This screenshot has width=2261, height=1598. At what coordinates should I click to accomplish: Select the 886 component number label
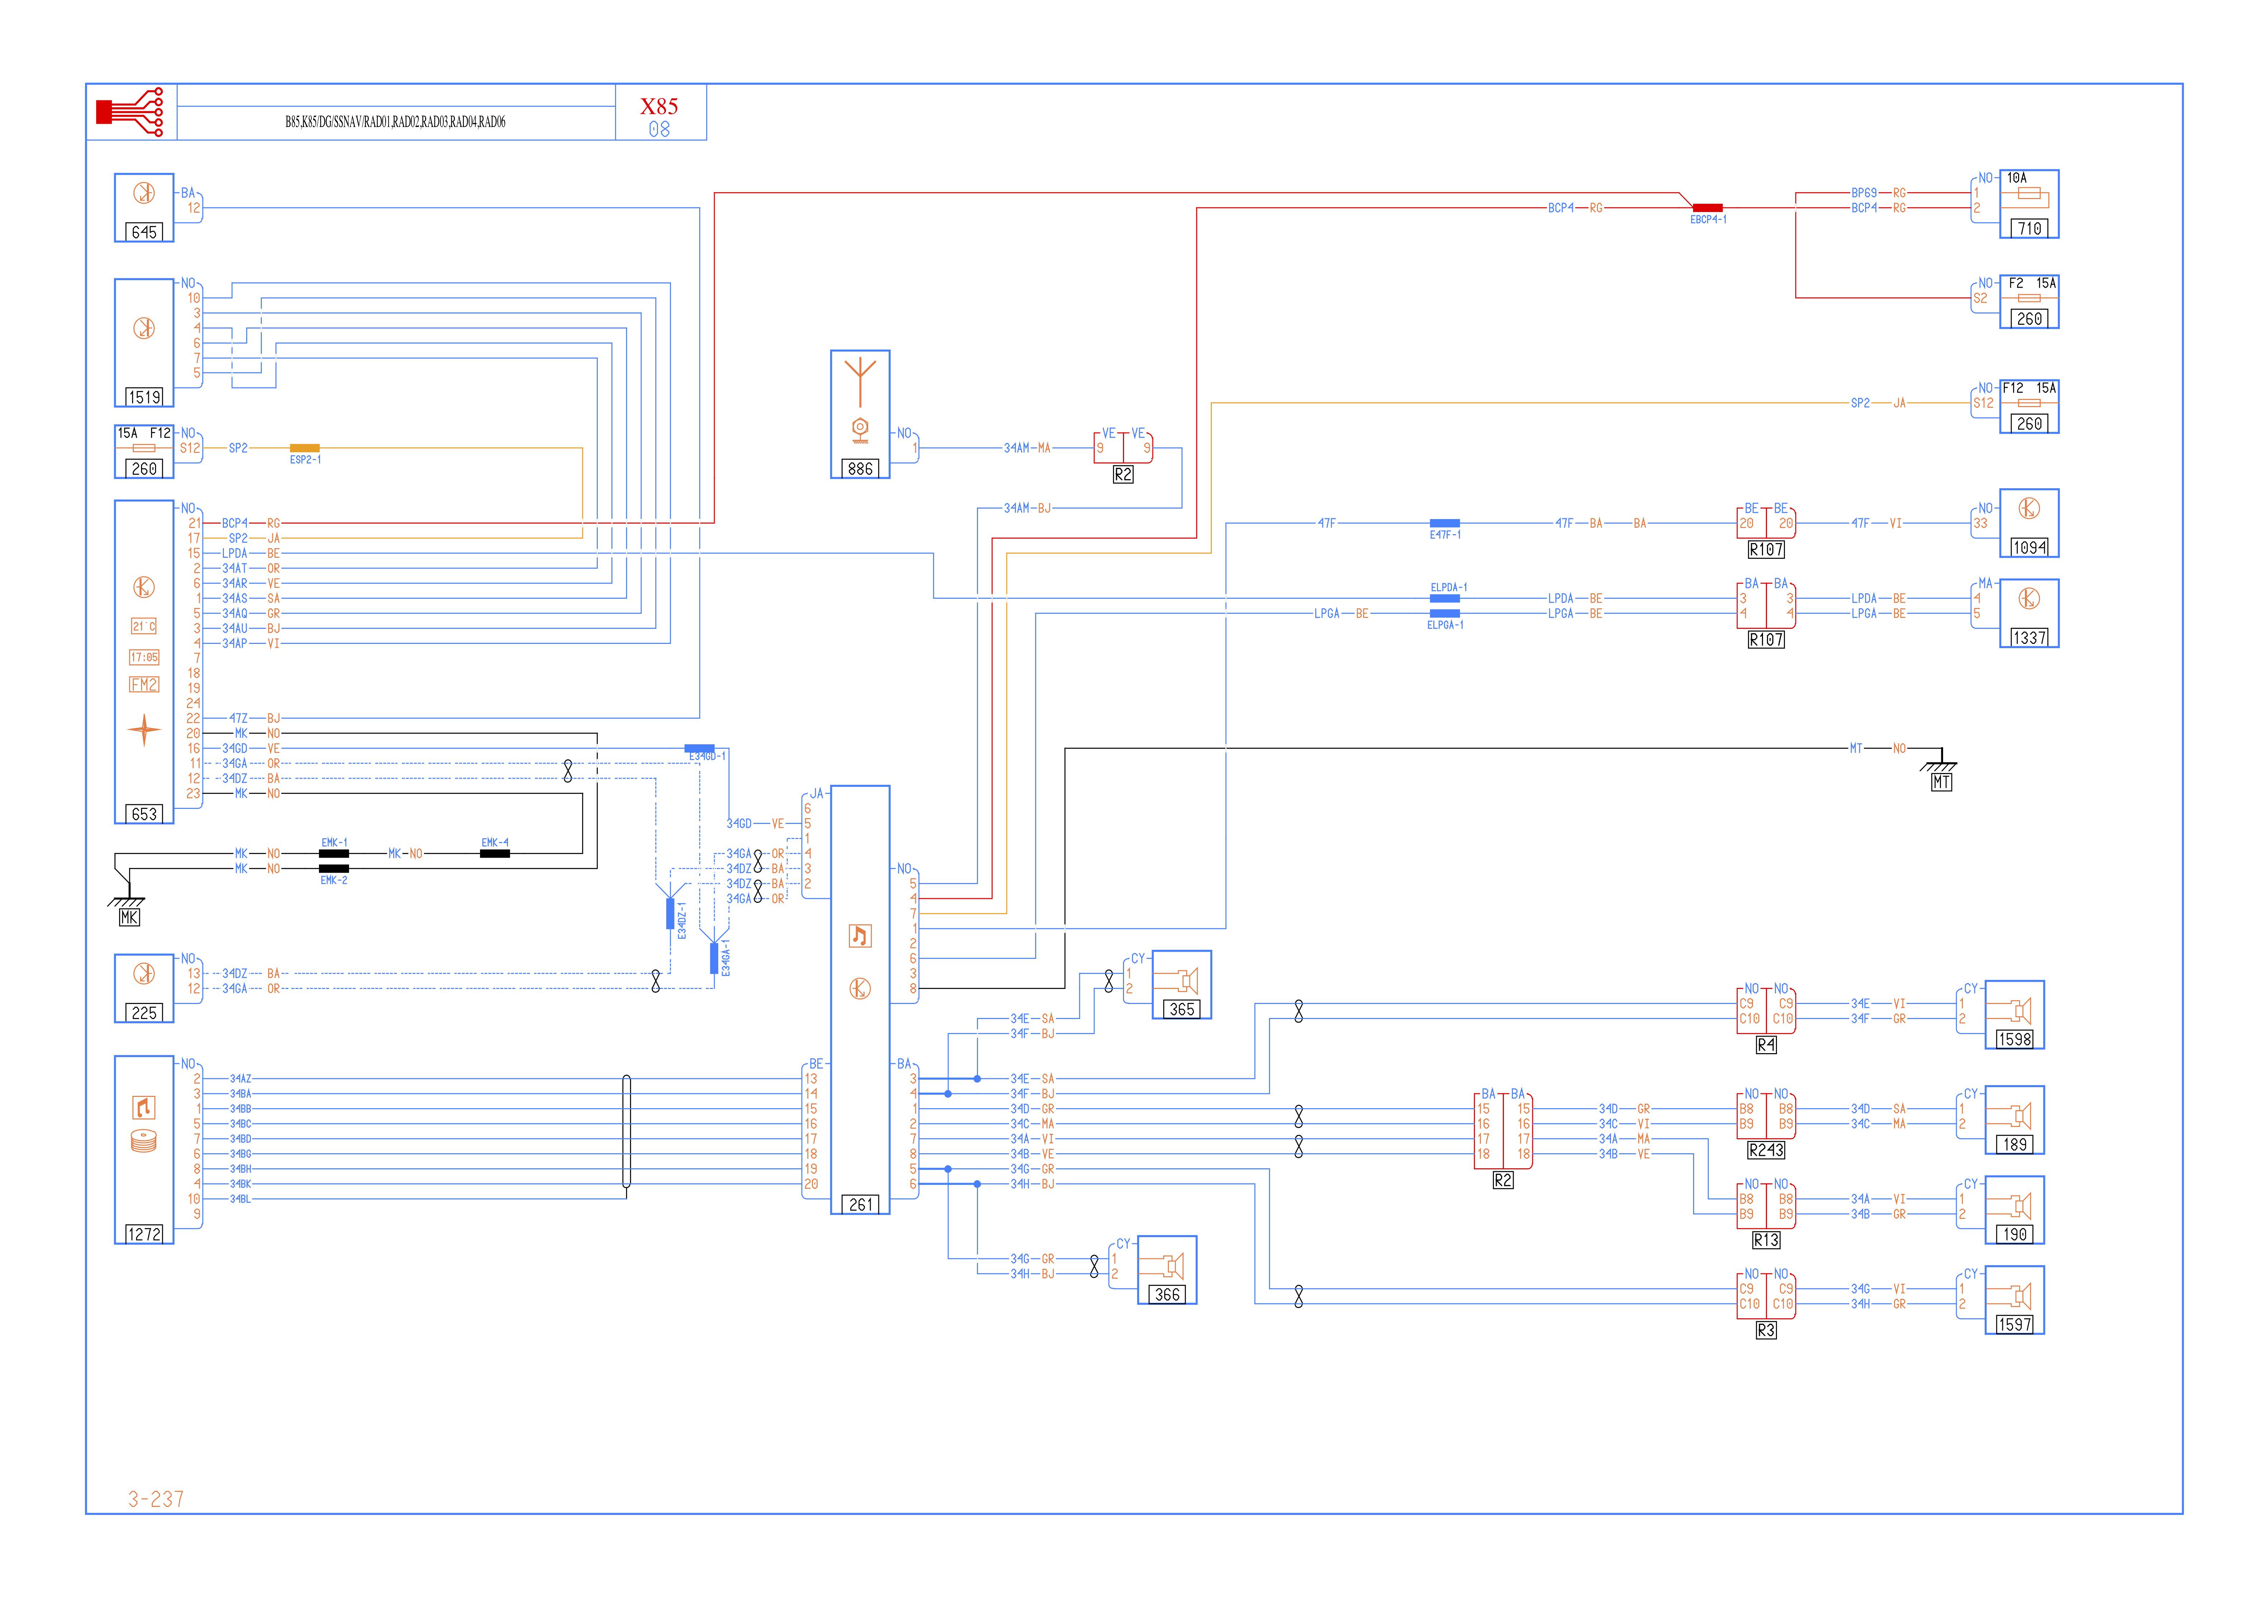coord(860,469)
